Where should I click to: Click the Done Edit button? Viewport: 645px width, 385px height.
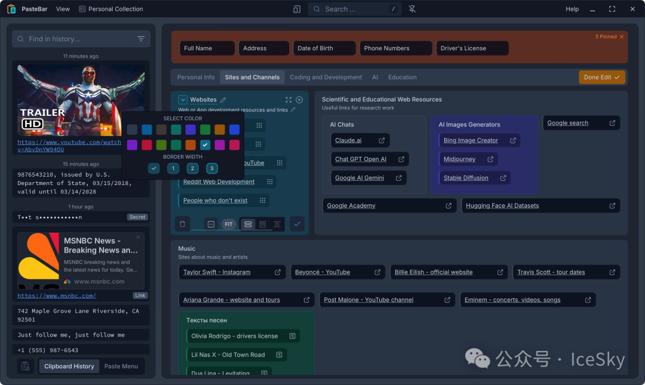click(601, 77)
